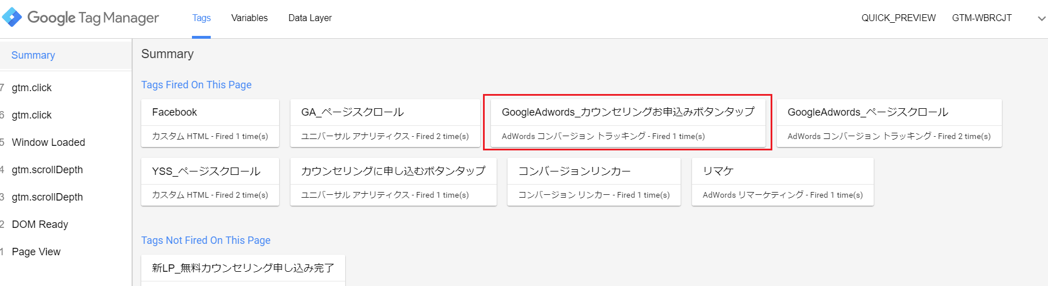Open the GA_ページスクロール tag card
This screenshot has height=286, width=1048.
(385, 123)
